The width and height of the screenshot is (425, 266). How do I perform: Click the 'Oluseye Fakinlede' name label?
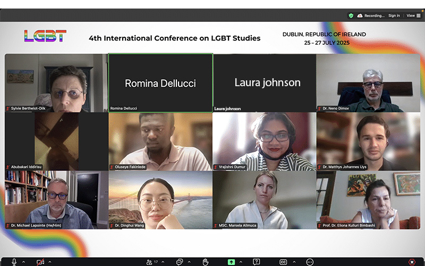(x=130, y=167)
